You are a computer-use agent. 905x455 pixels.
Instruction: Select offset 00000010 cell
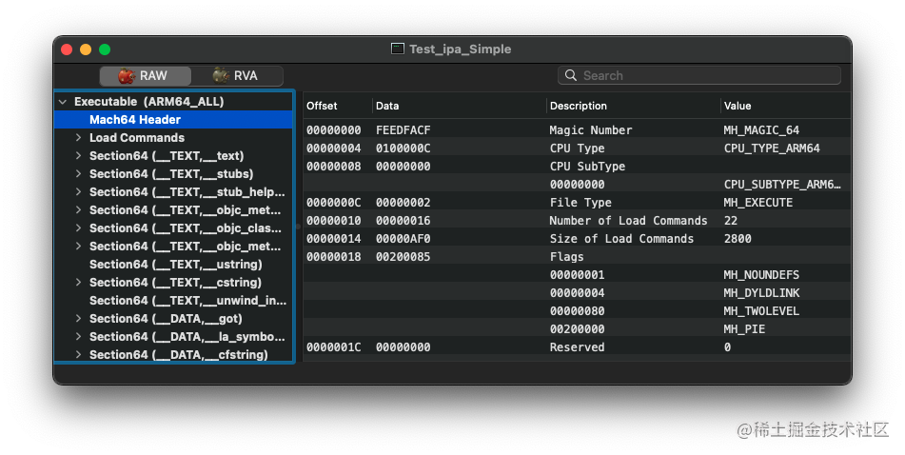pos(334,221)
